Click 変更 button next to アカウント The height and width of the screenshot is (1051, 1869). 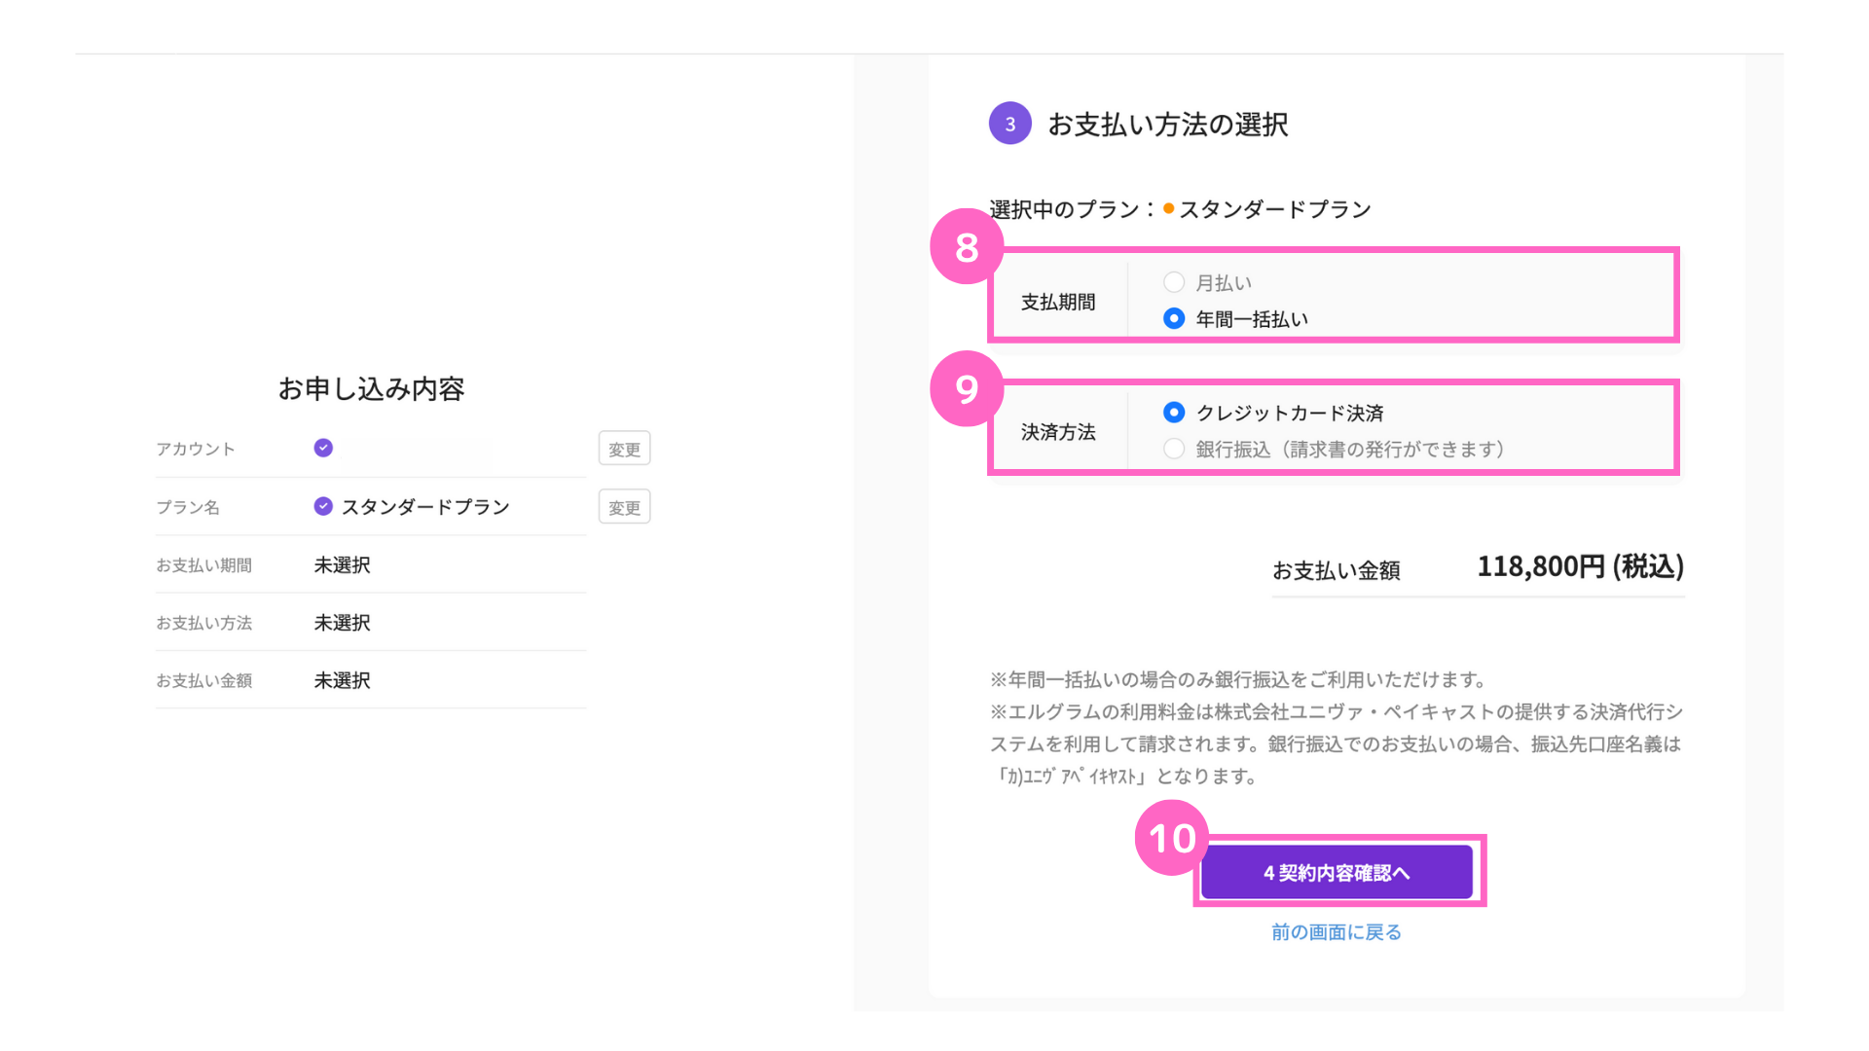pyautogui.click(x=624, y=449)
